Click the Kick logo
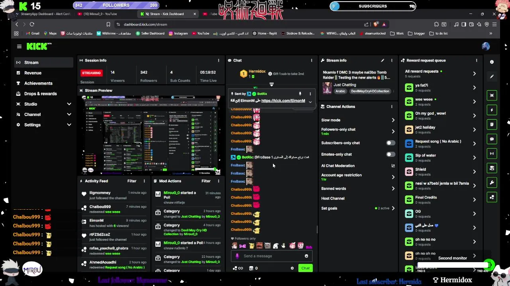Screen dimensions: 510x286 click(x=39, y=46)
